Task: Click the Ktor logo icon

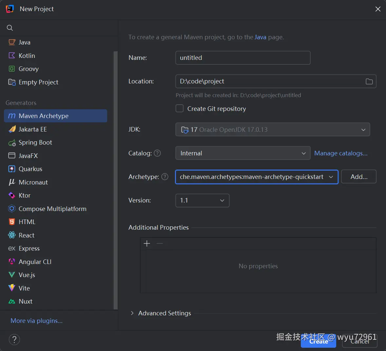Action: coord(12,195)
